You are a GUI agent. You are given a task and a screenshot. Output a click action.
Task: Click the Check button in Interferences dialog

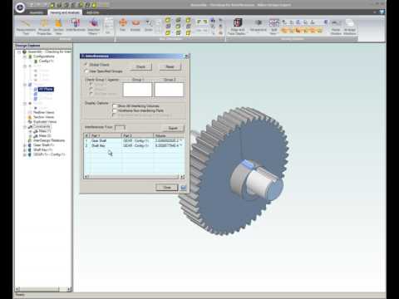(140, 66)
